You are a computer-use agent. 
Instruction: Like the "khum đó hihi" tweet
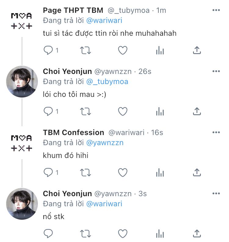click(x=122, y=173)
